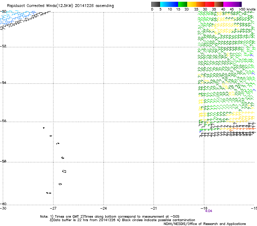Click the -30 longitude axis label
257x226 pixels.
[3, 208]
